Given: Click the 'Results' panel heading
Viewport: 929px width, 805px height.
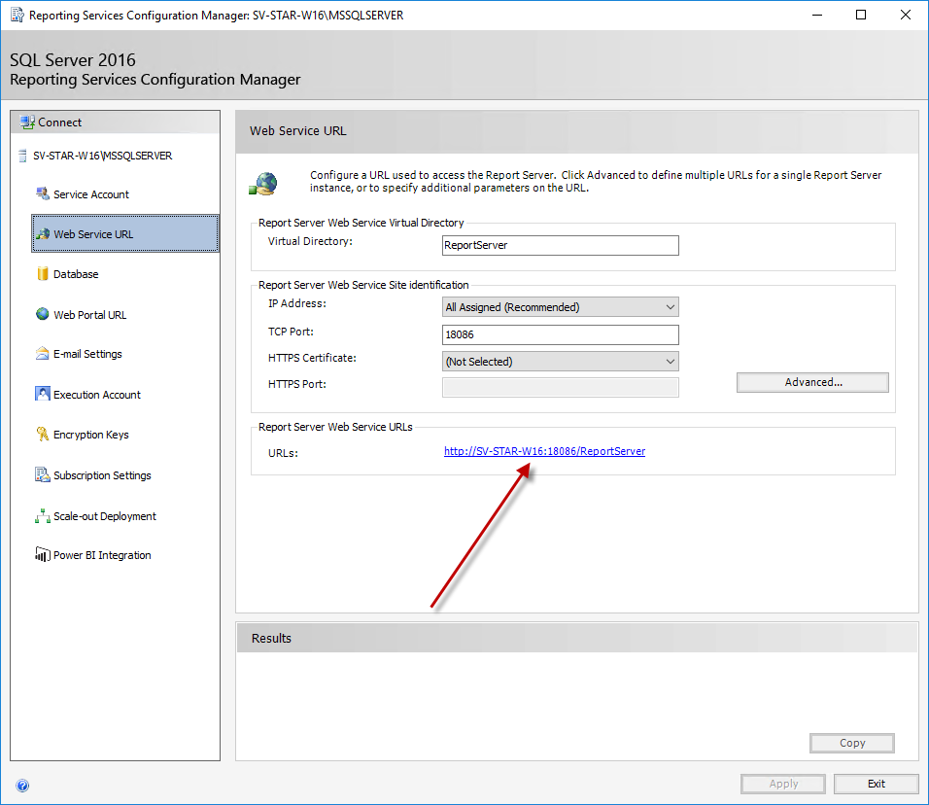Looking at the screenshot, I should (x=271, y=639).
